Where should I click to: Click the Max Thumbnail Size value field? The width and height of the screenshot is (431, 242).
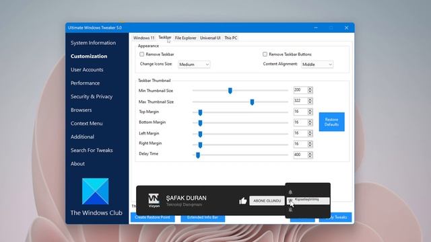click(300, 101)
